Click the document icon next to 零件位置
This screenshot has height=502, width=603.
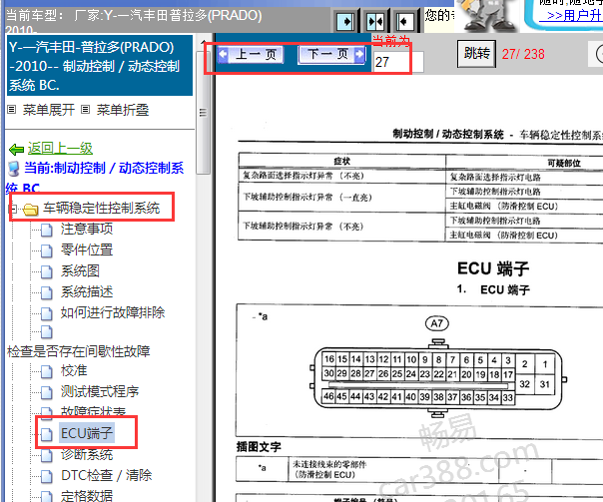[x=47, y=251]
